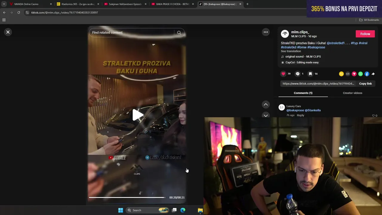Open the #bakaprase hashtag
The image size is (382, 215).
[x=316, y=47]
